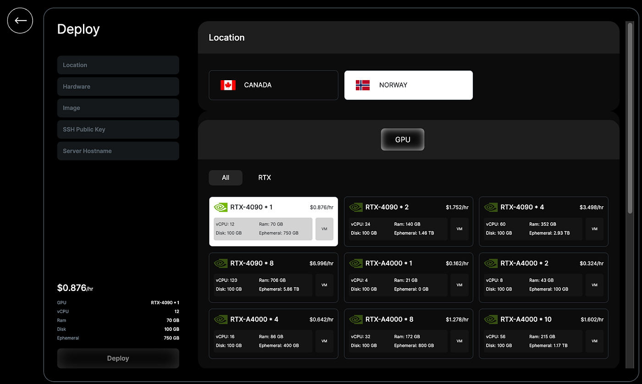The image size is (642, 384).
Task: Click VM badge on RTX-A4000 * 1 card
Action: (459, 285)
